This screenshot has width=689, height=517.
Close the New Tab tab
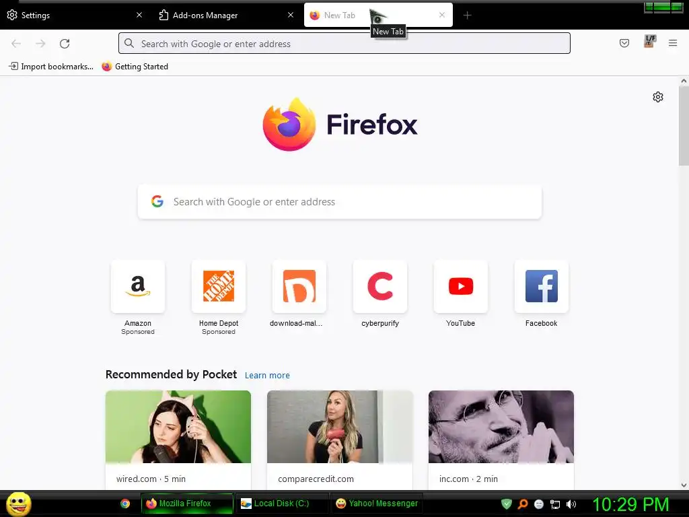point(442,15)
